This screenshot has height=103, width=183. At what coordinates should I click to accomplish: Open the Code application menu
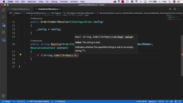(10, 1)
